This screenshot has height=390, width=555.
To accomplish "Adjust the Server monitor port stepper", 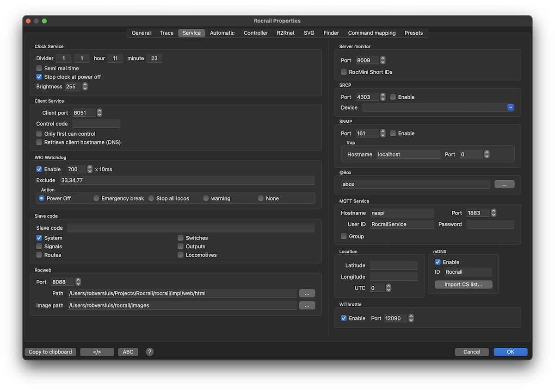I will [x=382, y=60].
